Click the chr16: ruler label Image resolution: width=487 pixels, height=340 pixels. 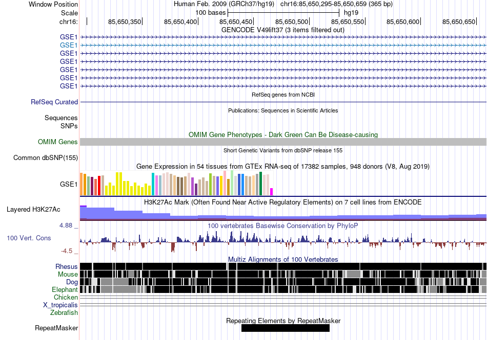[x=69, y=21]
